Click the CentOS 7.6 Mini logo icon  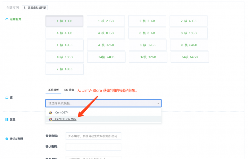coord(51,119)
